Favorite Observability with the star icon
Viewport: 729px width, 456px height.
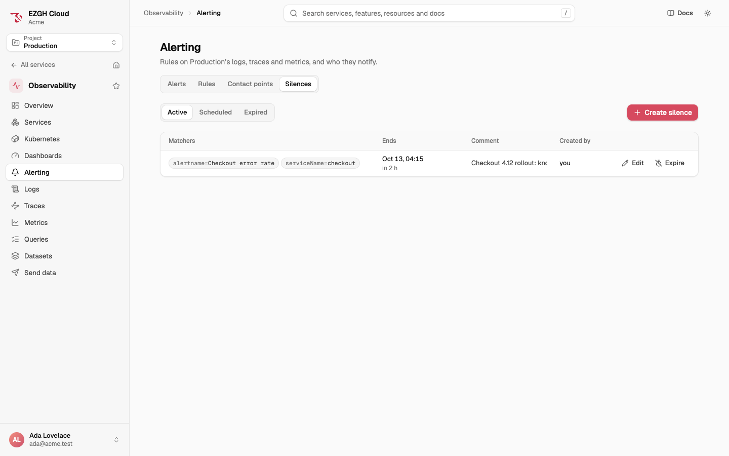116,86
